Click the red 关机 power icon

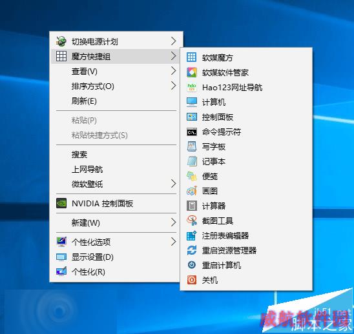click(191, 280)
